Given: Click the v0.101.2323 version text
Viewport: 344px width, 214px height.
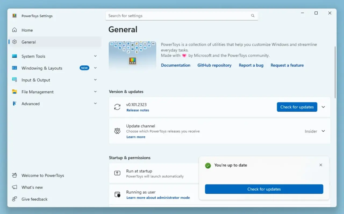Looking at the screenshot, I should coord(136,105).
